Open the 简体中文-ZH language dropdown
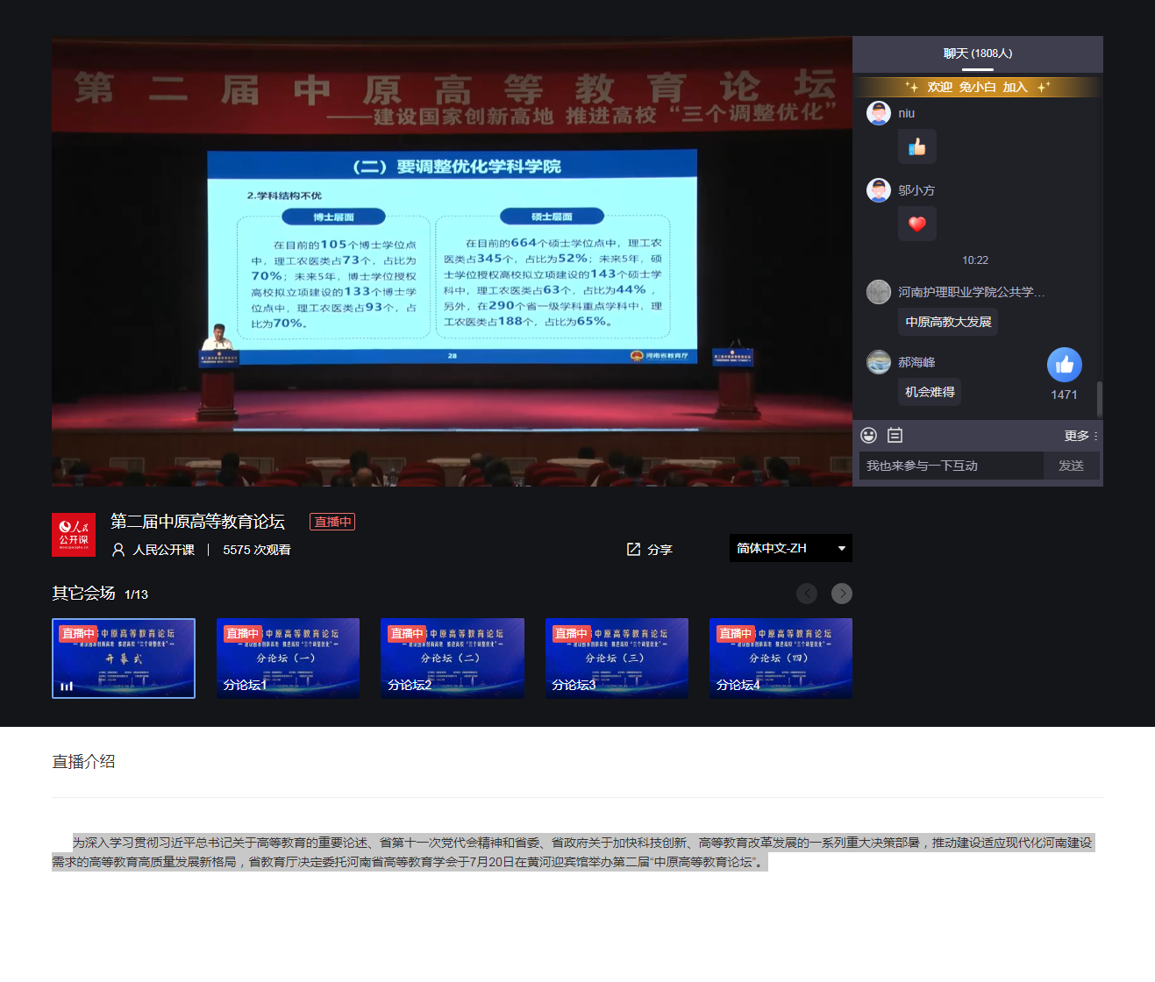Screen dimensions: 1155x982 [790, 548]
